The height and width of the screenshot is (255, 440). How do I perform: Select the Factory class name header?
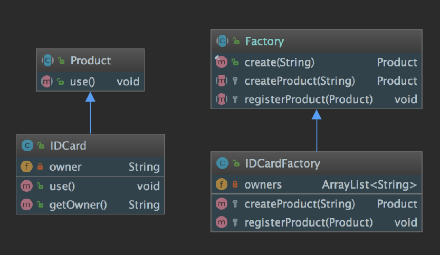(264, 42)
